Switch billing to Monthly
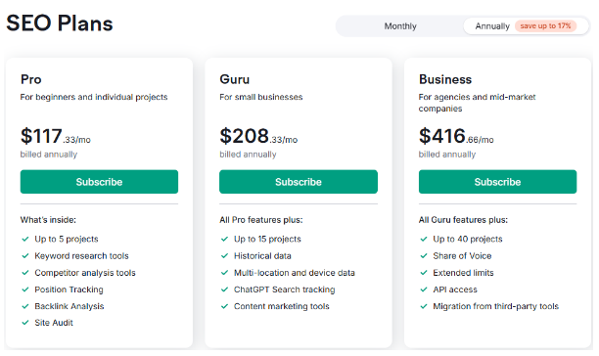Screen dimensions: 599x356 coord(400,26)
